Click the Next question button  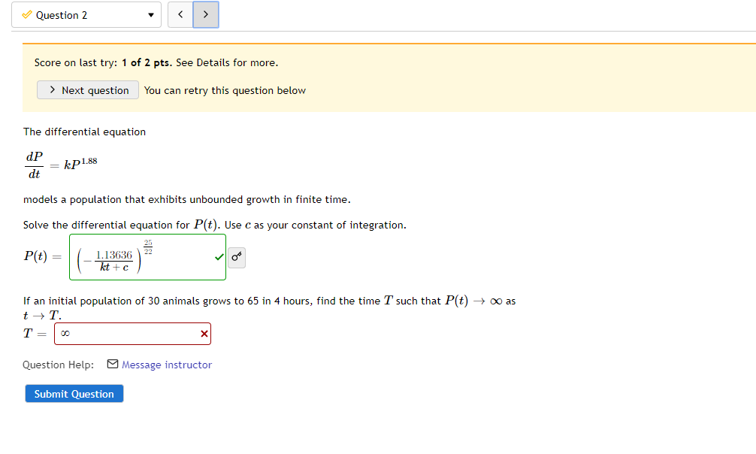point(87,89)
